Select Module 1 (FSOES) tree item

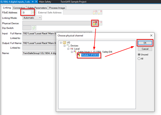(x=90, y=55)
